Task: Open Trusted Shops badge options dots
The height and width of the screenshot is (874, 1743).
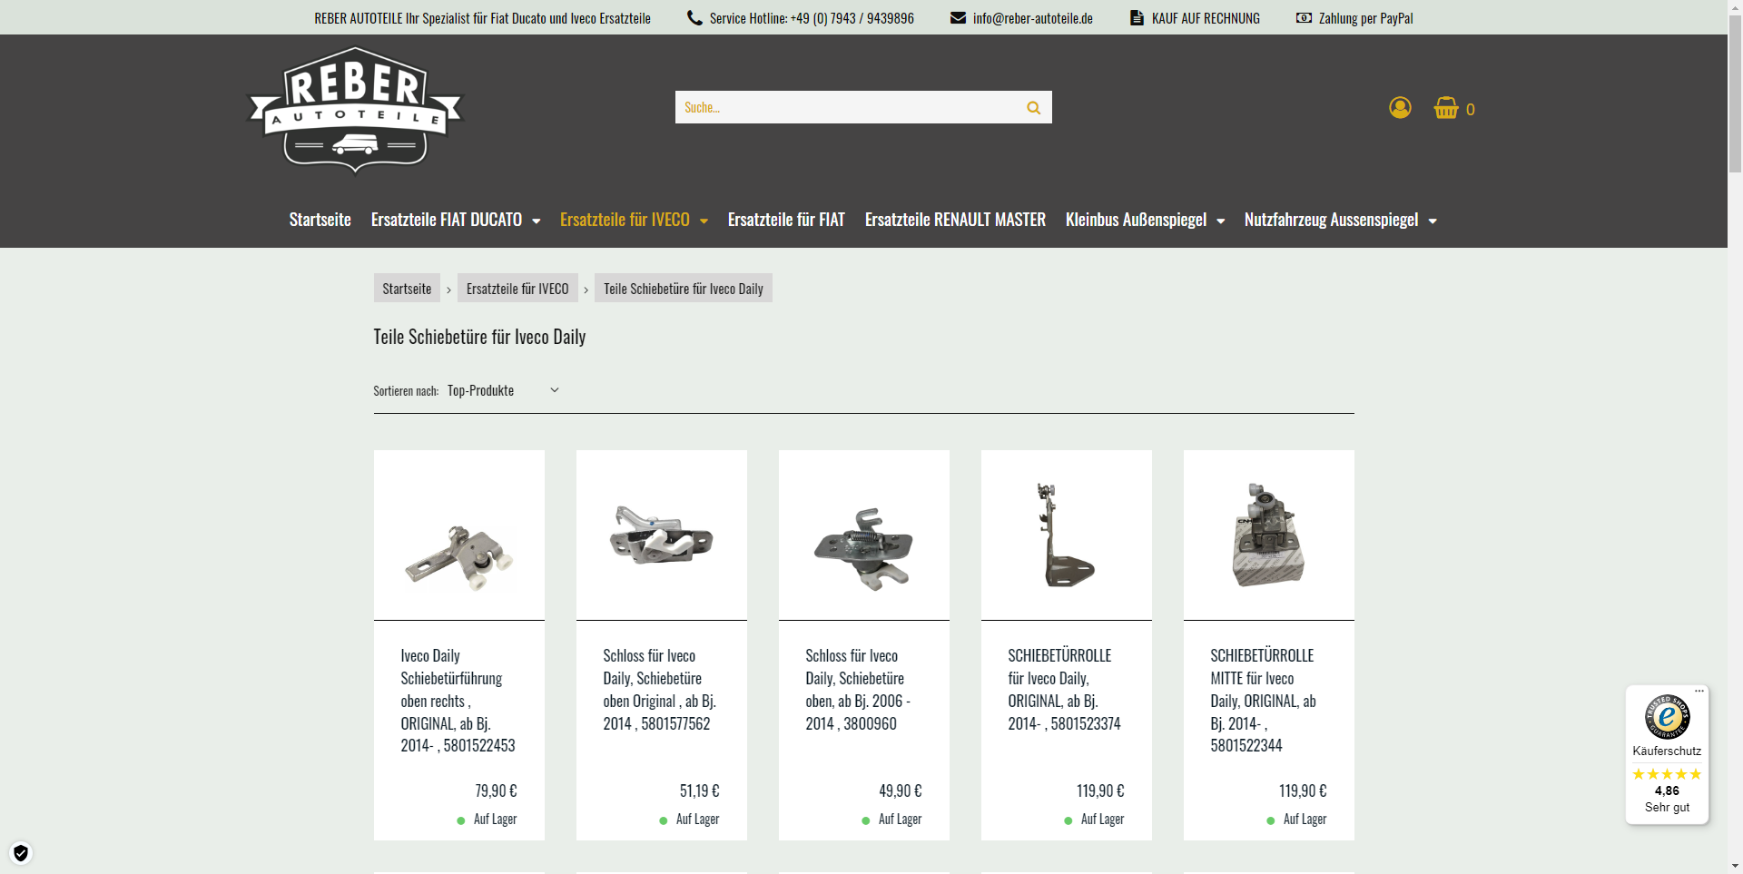Action: coord(1699,691)
